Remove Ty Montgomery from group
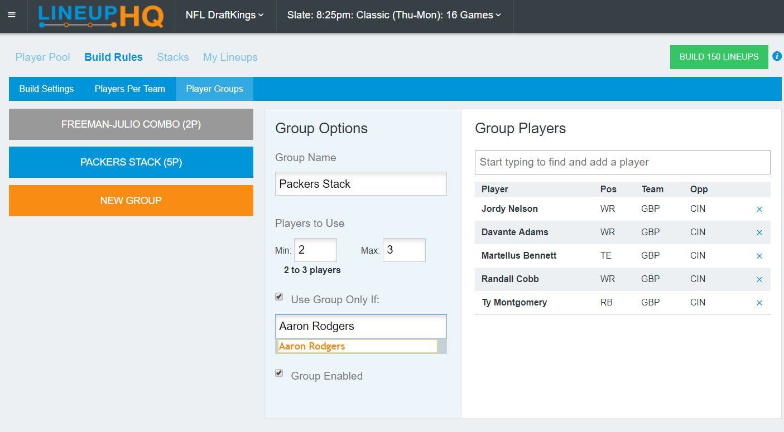Image resolution: width=784 pixels, height=432 pixels. (x=759, y=303)
